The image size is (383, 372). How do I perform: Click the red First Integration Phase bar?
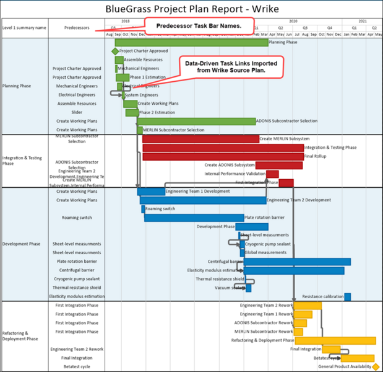coord(286,183)
